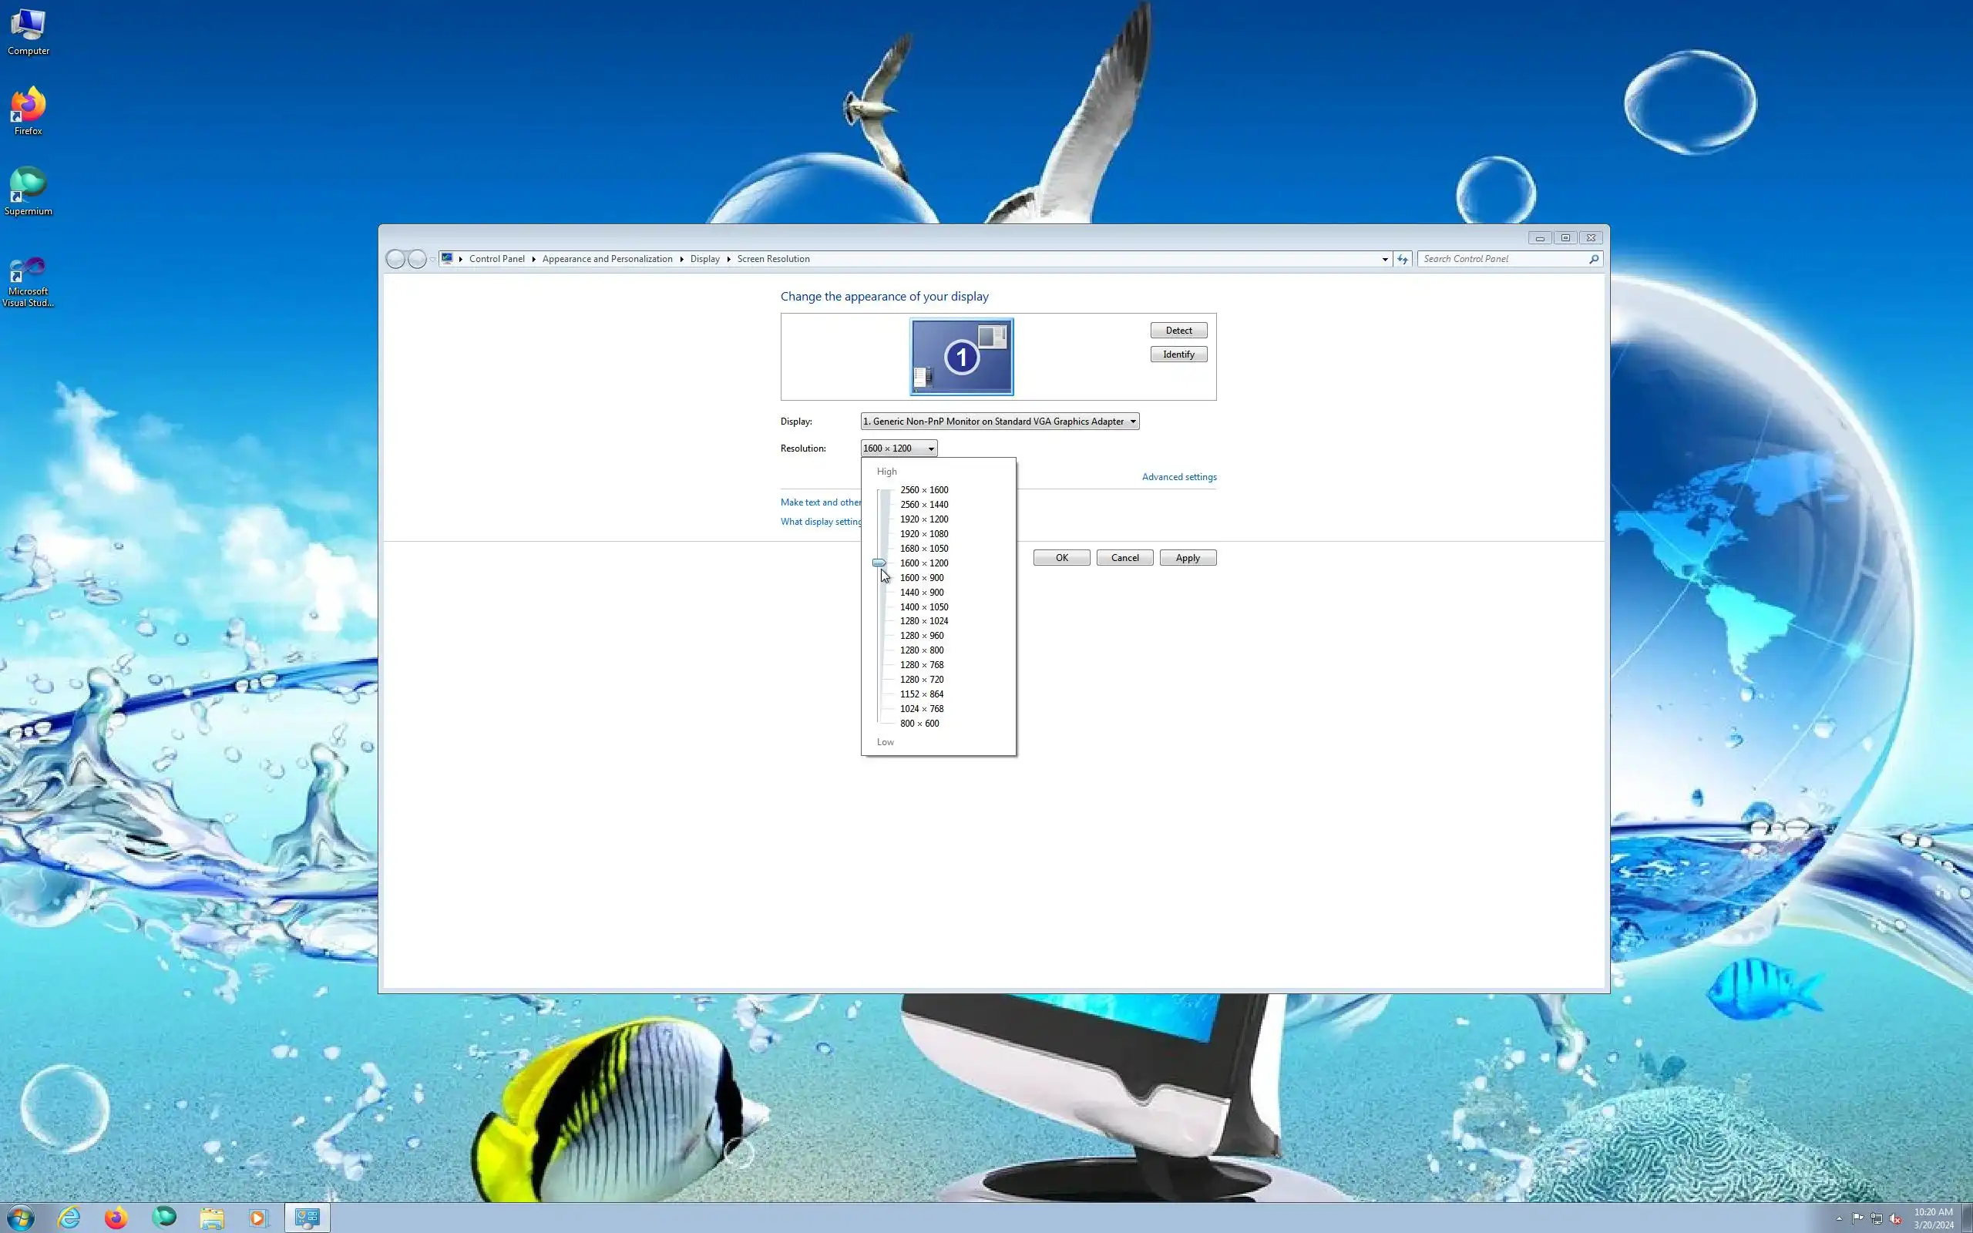The image size is (1973, 1233).
Task: Open Windows Media Player taskbar icon
Action: pyautogui.click(x=257, y=1218)
